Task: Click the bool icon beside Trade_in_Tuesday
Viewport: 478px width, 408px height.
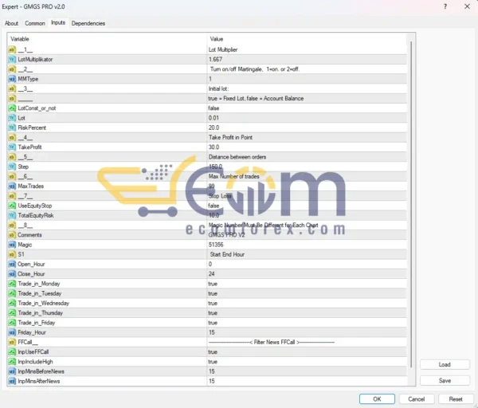Action: (x=12, y=294)
